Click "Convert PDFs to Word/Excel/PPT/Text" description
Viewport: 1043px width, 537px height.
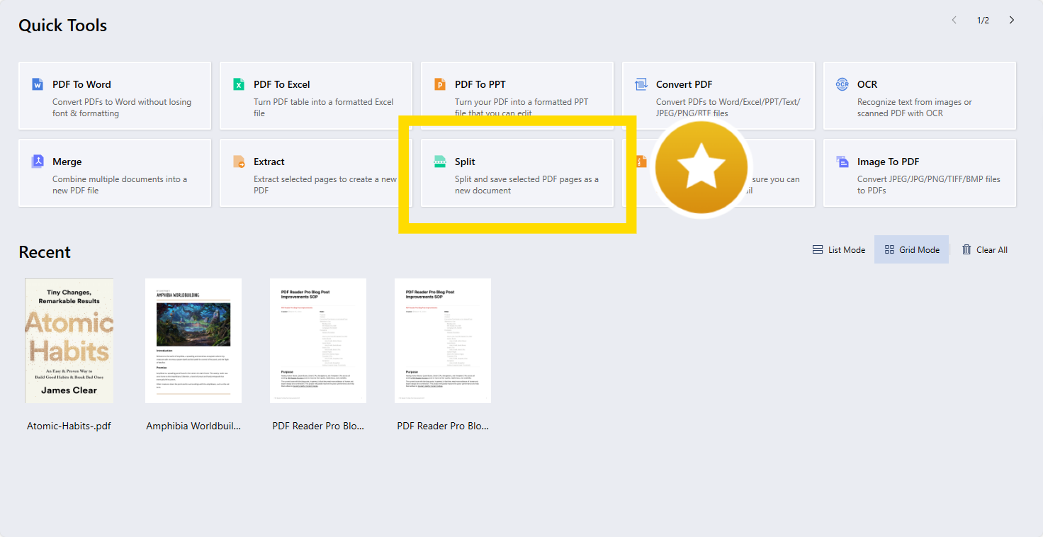(x=728, y=108)
